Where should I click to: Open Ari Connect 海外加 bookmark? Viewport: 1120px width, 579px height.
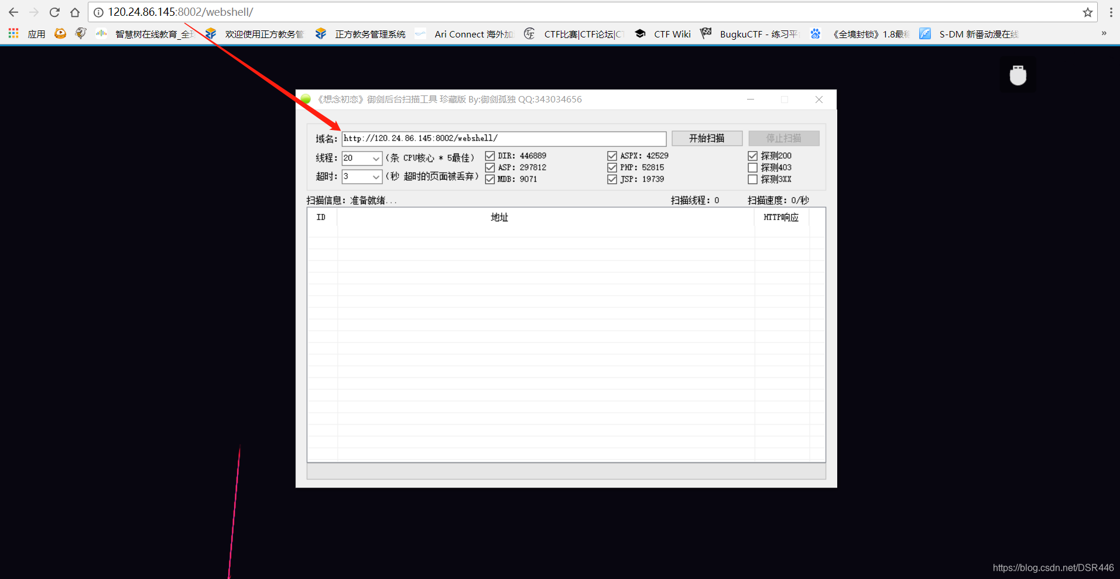(464, 34)
